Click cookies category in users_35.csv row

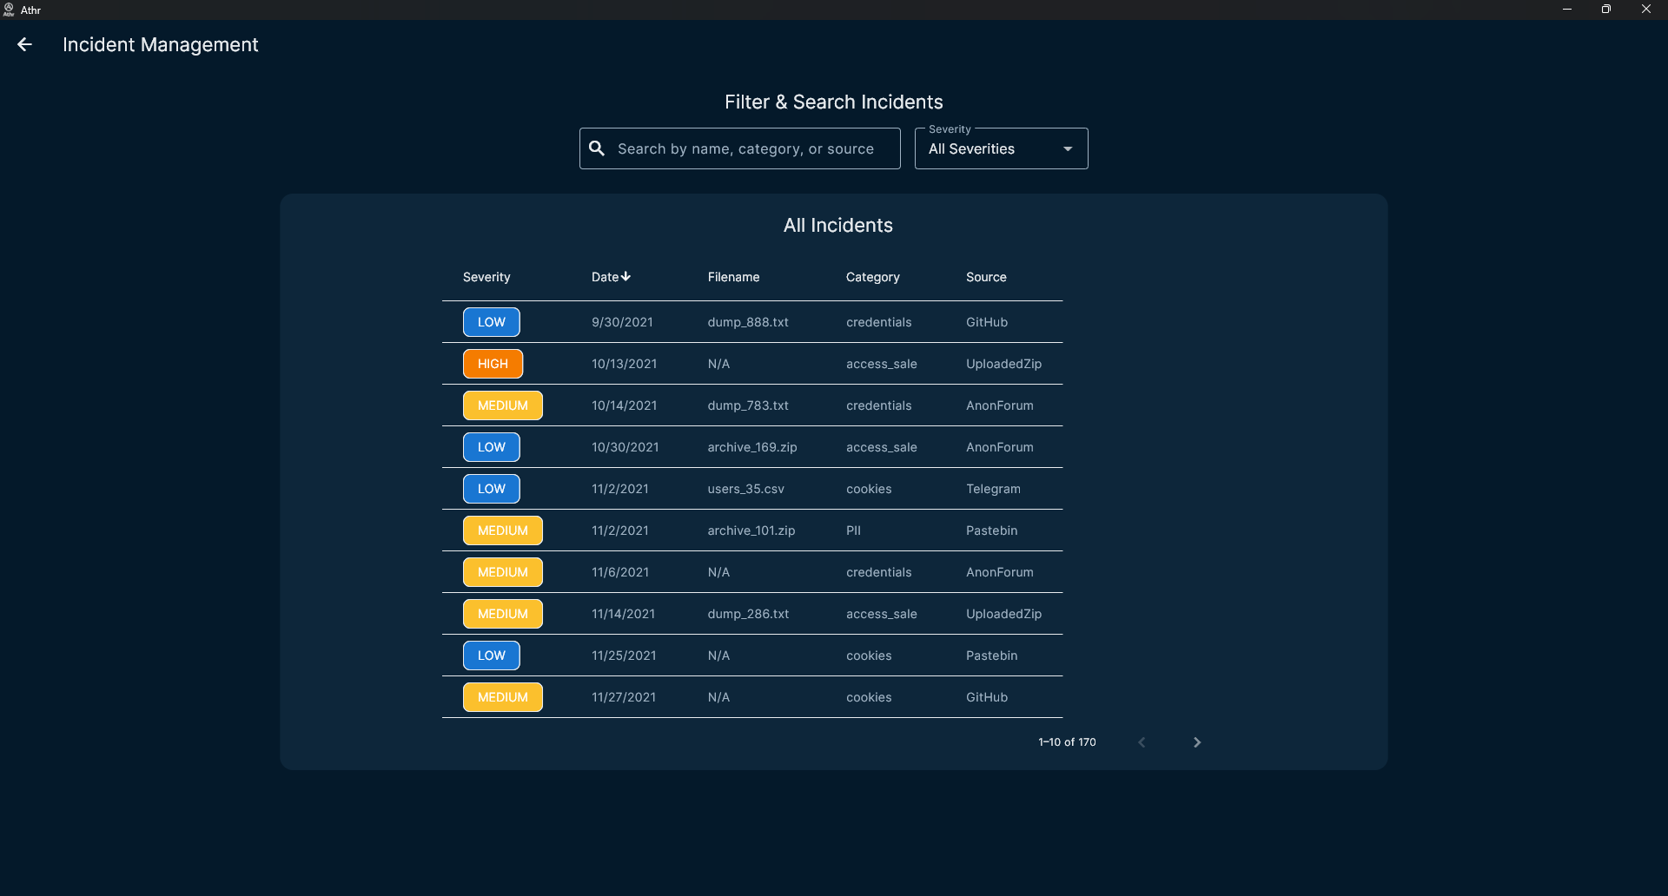pos(869,489)
